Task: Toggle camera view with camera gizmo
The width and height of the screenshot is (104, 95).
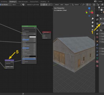Action: (92, 26)
